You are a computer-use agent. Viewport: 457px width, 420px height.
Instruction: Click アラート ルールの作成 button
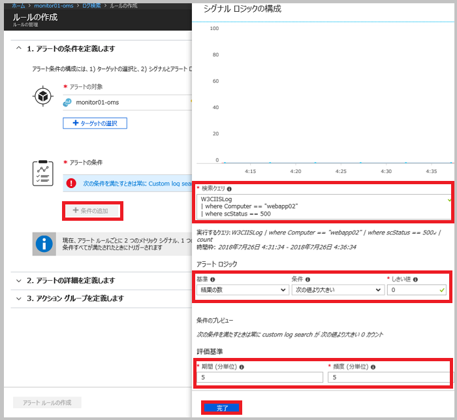(47, 402)
